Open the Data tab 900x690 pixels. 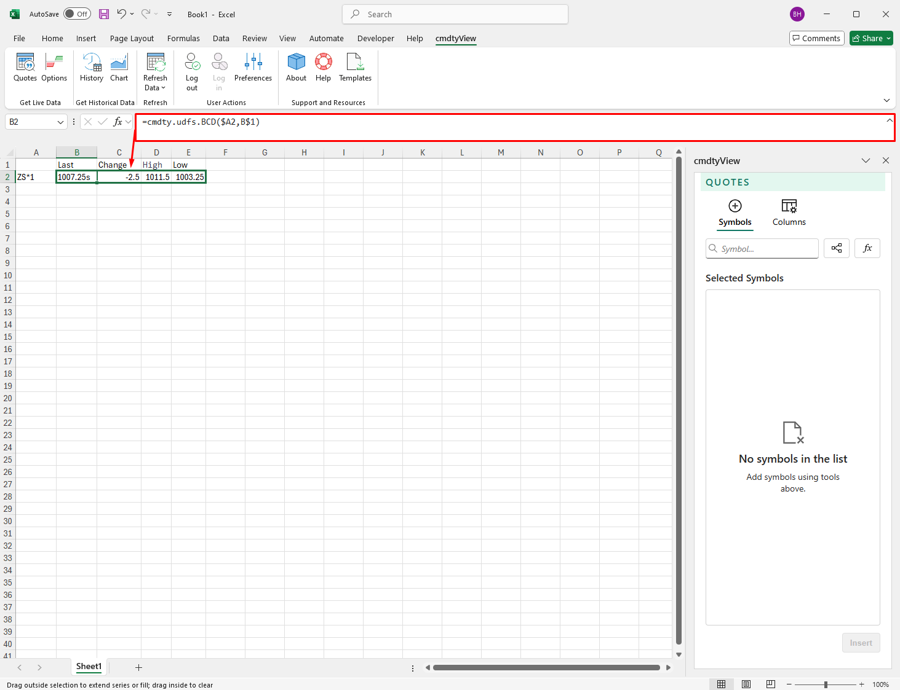pos(221,38)
